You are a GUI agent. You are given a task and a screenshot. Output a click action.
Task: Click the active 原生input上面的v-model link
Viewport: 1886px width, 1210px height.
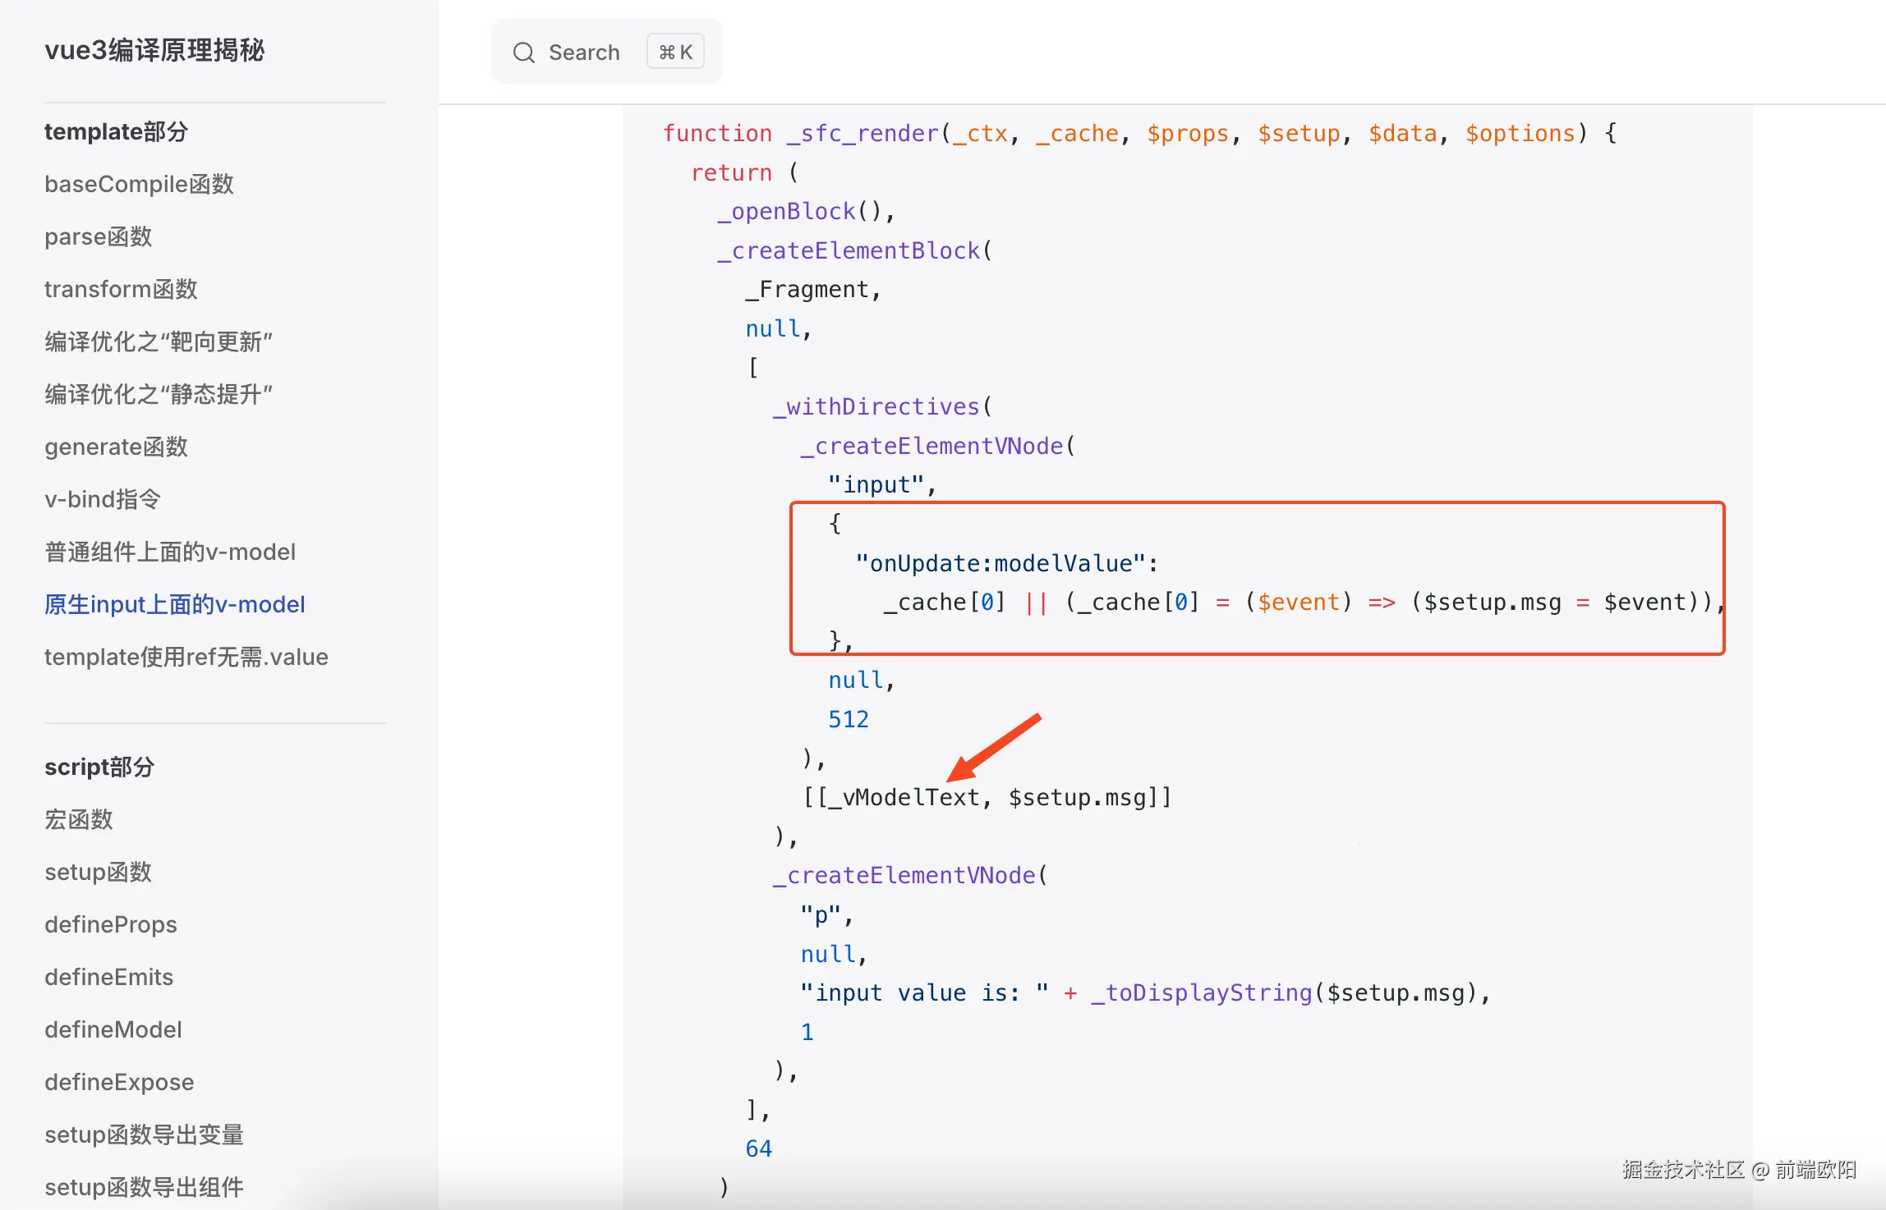click(175, 604)
